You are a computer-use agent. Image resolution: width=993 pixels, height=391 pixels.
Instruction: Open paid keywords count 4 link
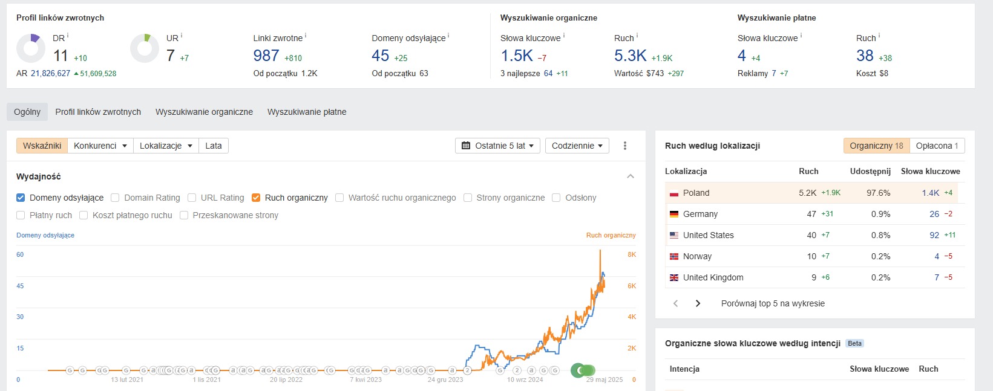(742, 56)
